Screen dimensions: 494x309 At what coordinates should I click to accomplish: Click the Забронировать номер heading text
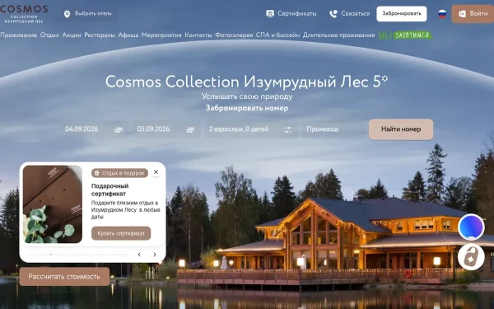pyautogui.click(x=247, y=108)
